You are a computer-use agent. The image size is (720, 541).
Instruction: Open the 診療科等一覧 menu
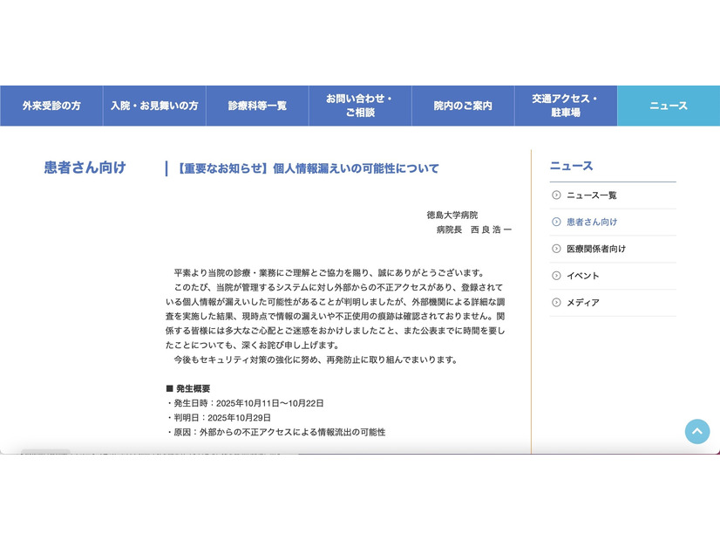257,106
